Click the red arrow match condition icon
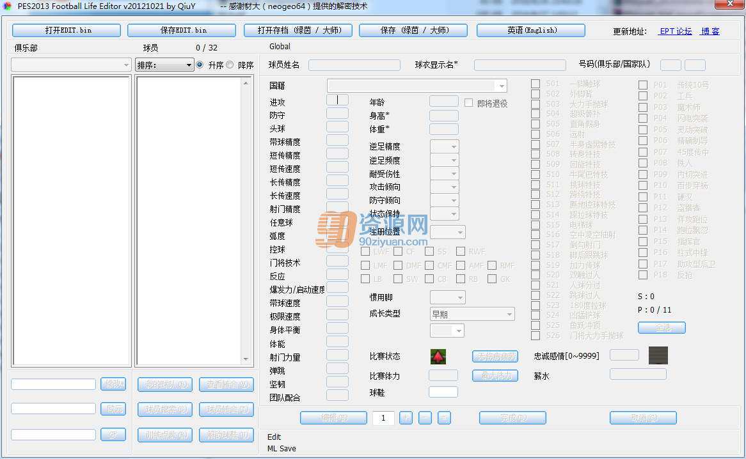Screen dimensions: 746x459 438,356
